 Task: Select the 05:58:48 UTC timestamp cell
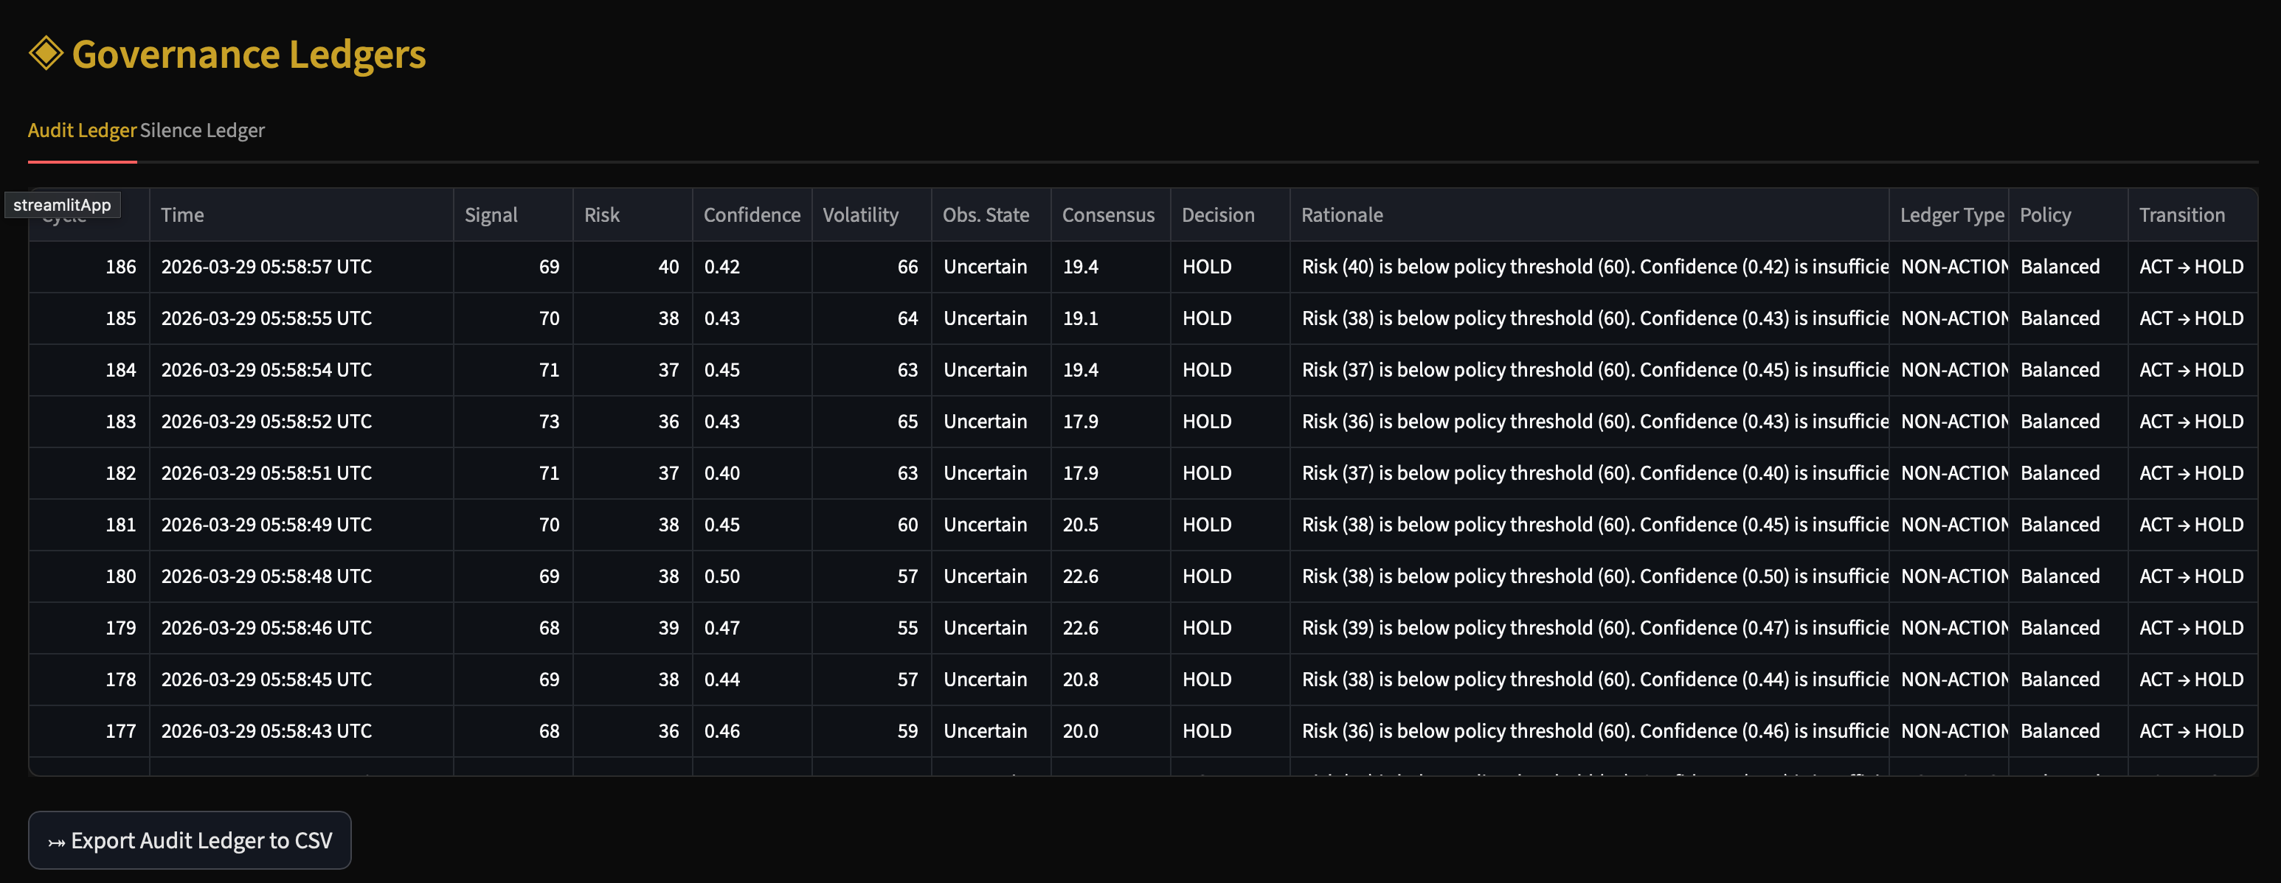(266, 576)
